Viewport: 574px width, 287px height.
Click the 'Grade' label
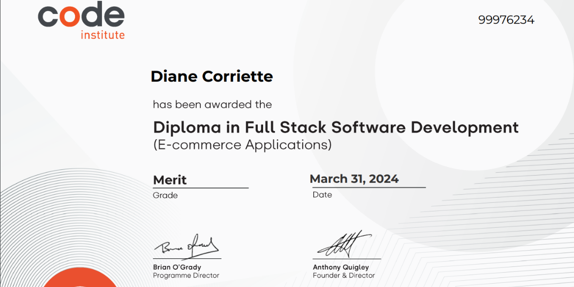click(x=165, y=195)
